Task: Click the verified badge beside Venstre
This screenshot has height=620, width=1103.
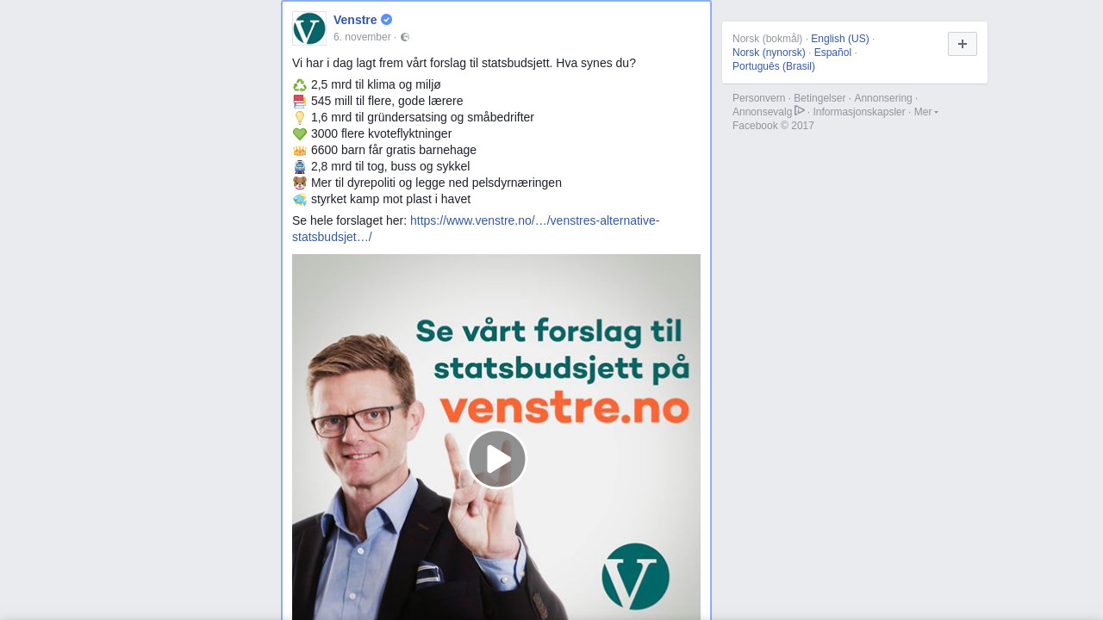Action: [387, 20]
